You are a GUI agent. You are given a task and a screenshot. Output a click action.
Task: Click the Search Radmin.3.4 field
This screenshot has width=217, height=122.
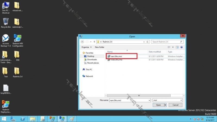click(166, 42)
